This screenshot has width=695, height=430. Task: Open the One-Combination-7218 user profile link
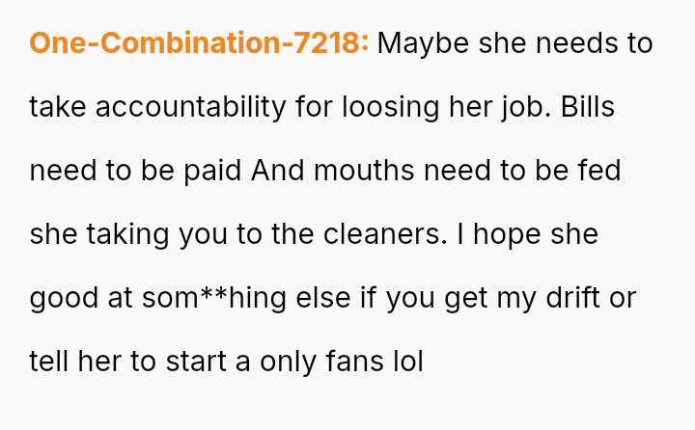click(199, 43)
